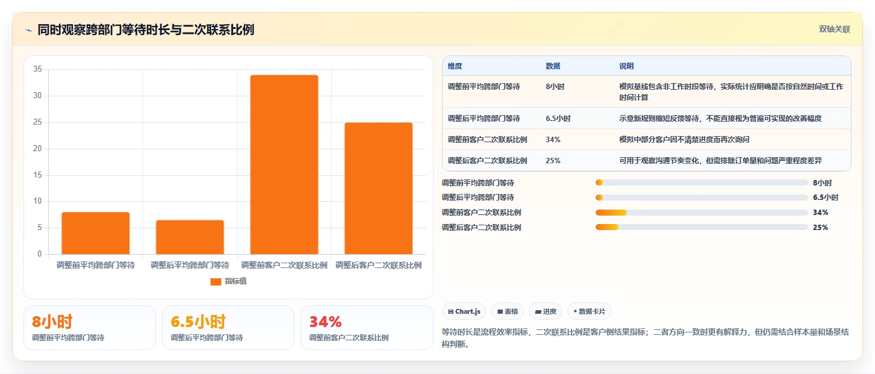This screenshot has width=875, height=374.
Task: Click progress bar for 调整后平均跨部门等待
Action: 702,198
